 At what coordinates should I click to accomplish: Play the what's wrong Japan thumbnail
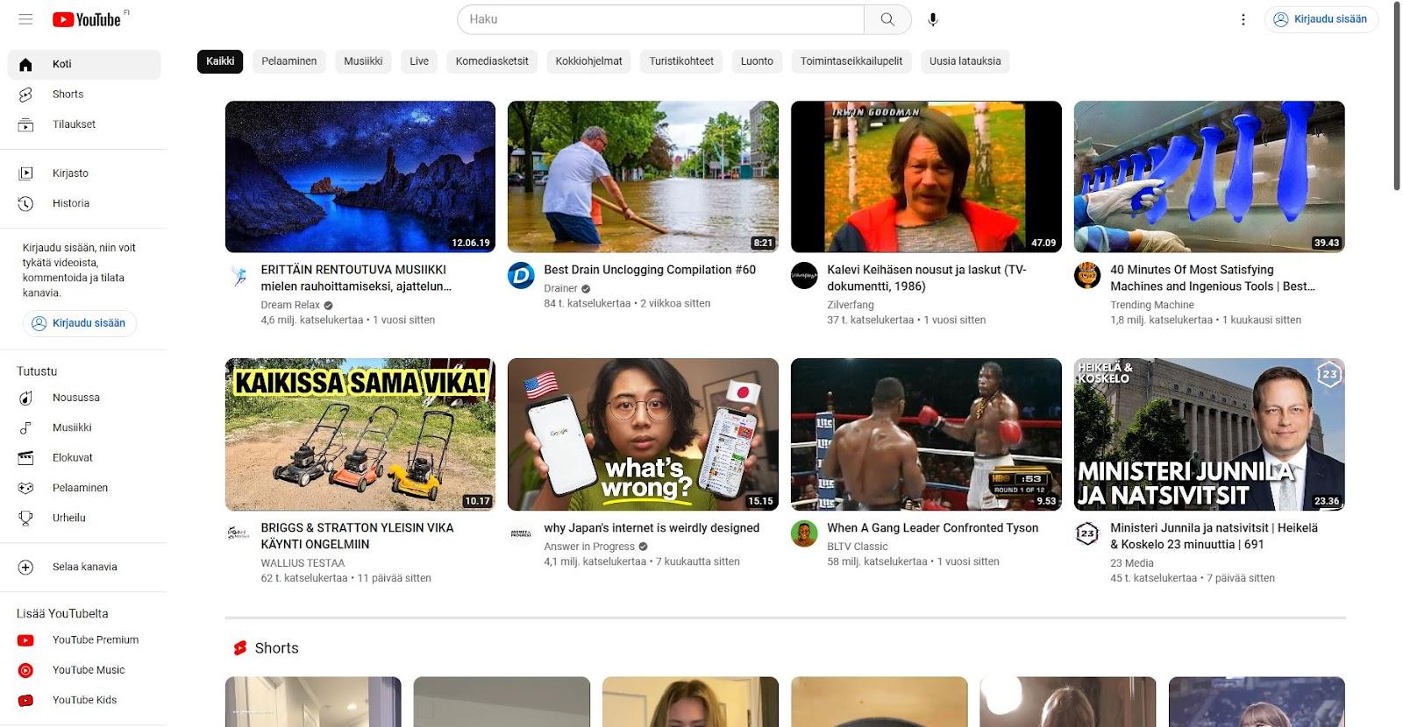pos(643,434)
